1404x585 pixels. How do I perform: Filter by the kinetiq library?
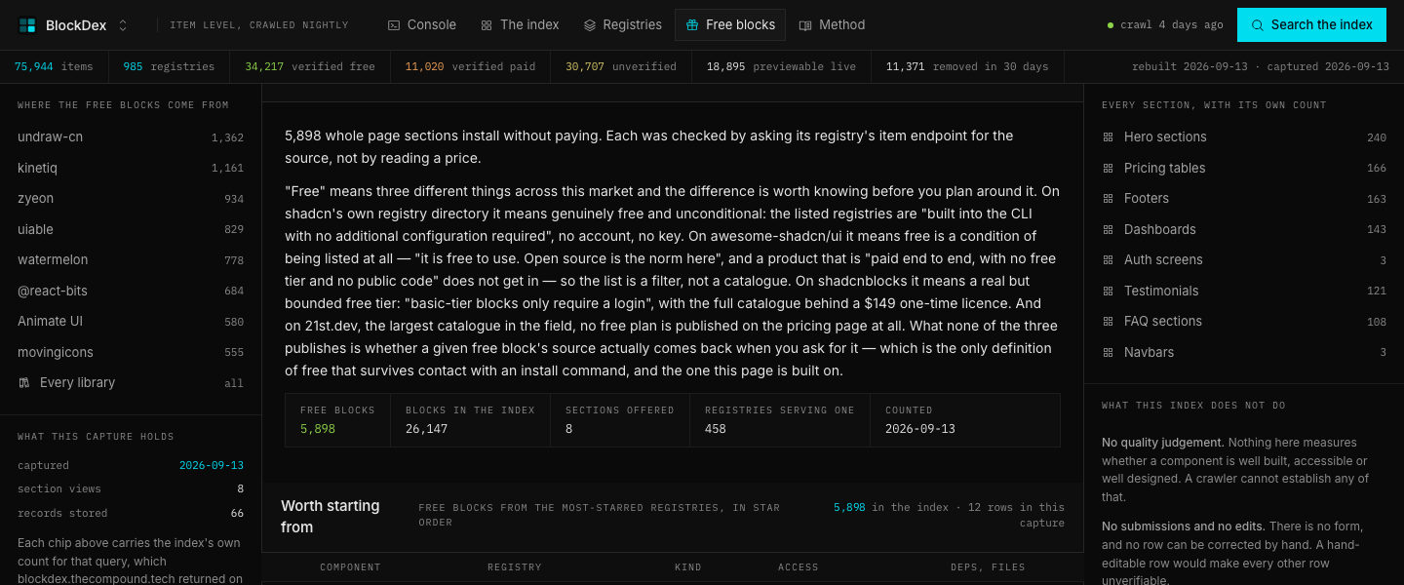pos(131,168)
